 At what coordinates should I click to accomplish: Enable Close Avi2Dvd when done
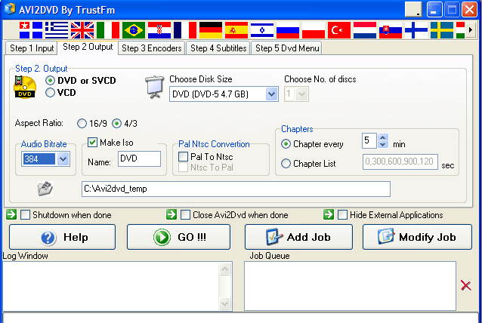click(x=185, y=214)
